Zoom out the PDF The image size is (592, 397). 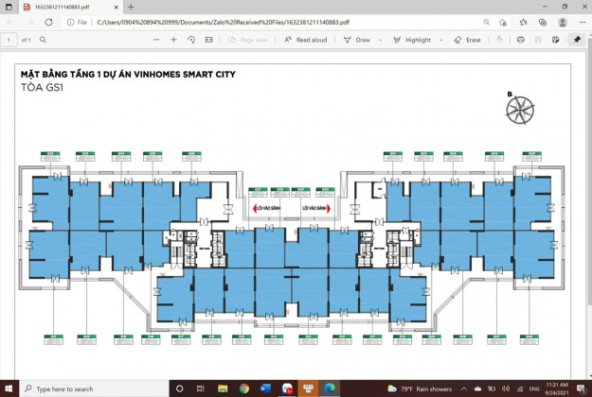pyautogui.click(x=156, y=40)
